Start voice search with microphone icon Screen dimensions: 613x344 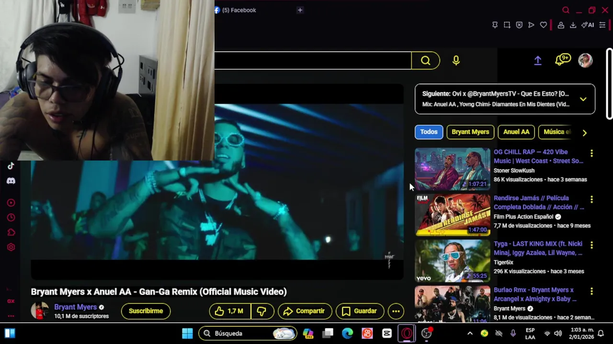tap(456, 60)
